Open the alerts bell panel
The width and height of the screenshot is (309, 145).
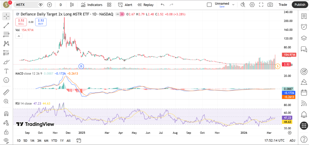(304, 114)
